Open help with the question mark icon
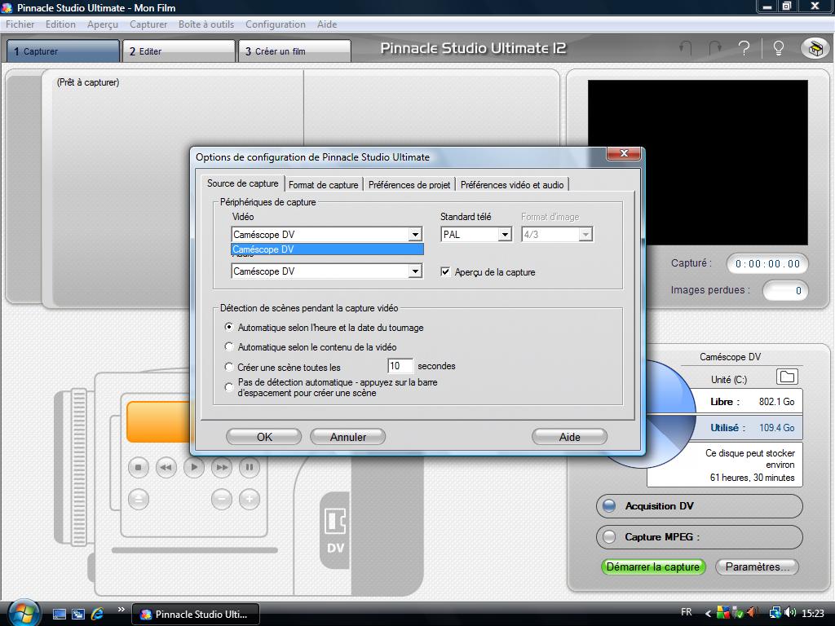 (744, 48)
